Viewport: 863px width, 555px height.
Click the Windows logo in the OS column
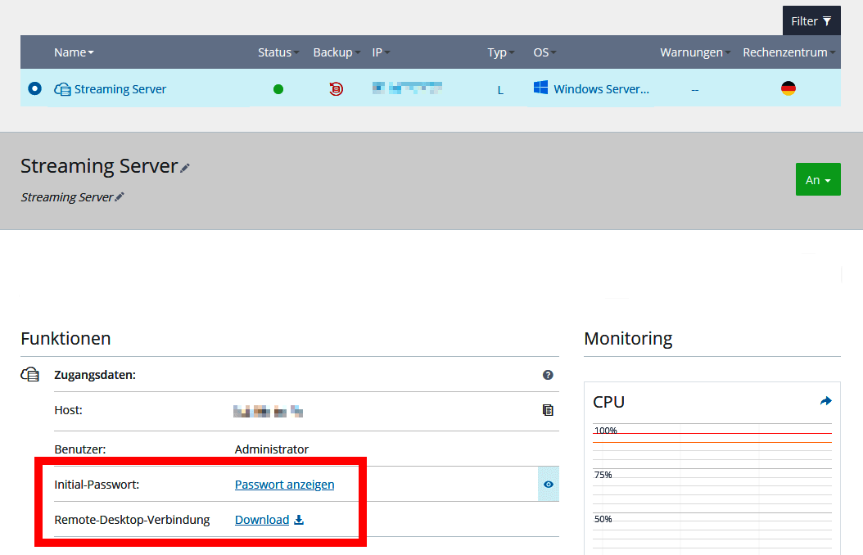coord(540,88)
